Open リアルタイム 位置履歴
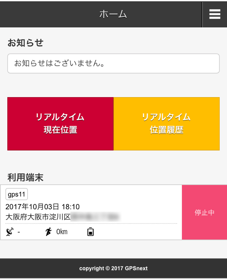The height and width of the screenshot is (280, 227). click(x=166, y=124)
